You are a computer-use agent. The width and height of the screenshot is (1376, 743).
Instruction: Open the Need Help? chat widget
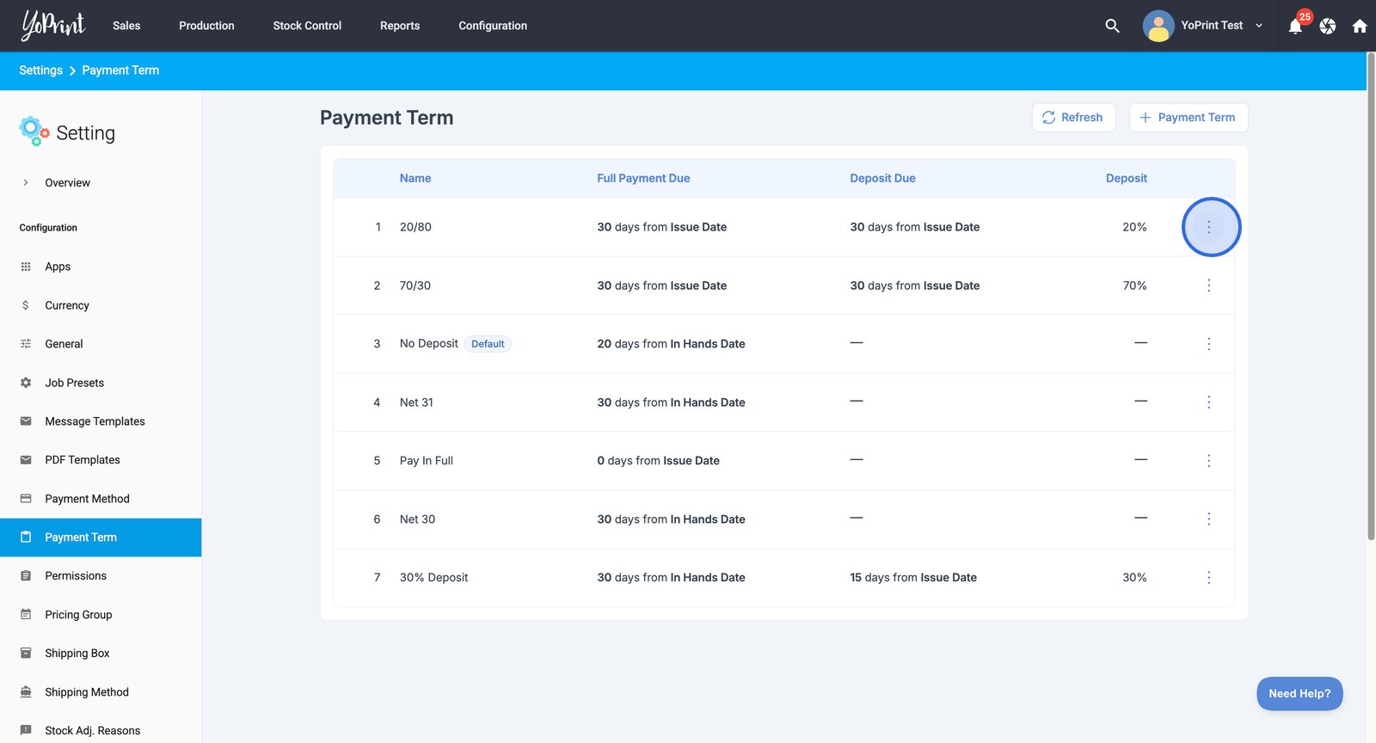[x=1299, y=694]
